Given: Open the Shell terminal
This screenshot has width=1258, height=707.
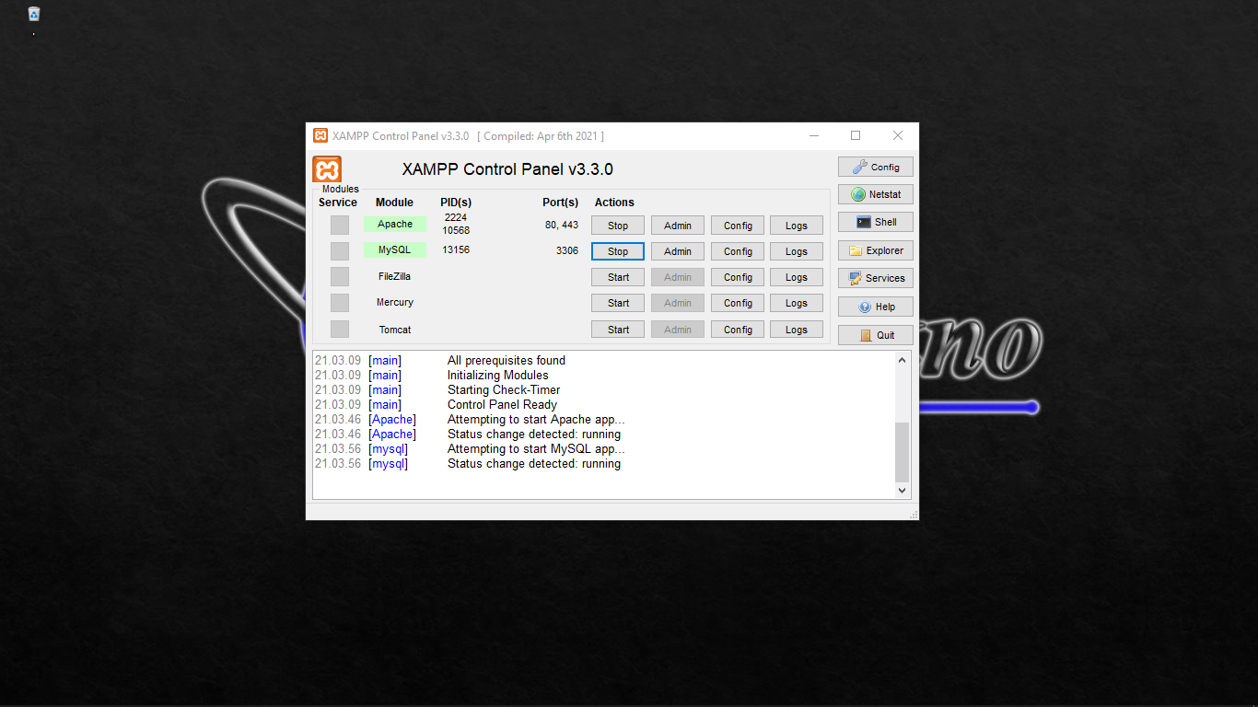Looking at the screenshot, I should pyautogui.click(x=875, y=222).
